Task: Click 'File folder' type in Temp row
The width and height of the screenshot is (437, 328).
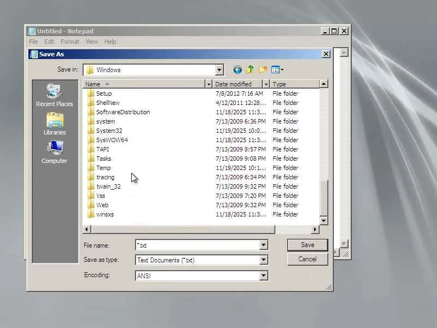Action: (285, 168)
